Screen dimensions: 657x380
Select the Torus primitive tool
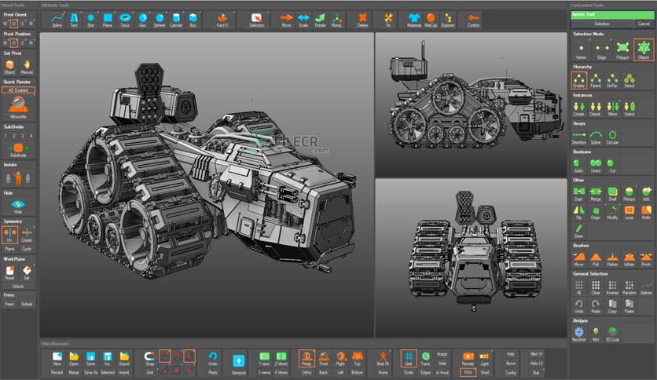(x=125, y=18)
